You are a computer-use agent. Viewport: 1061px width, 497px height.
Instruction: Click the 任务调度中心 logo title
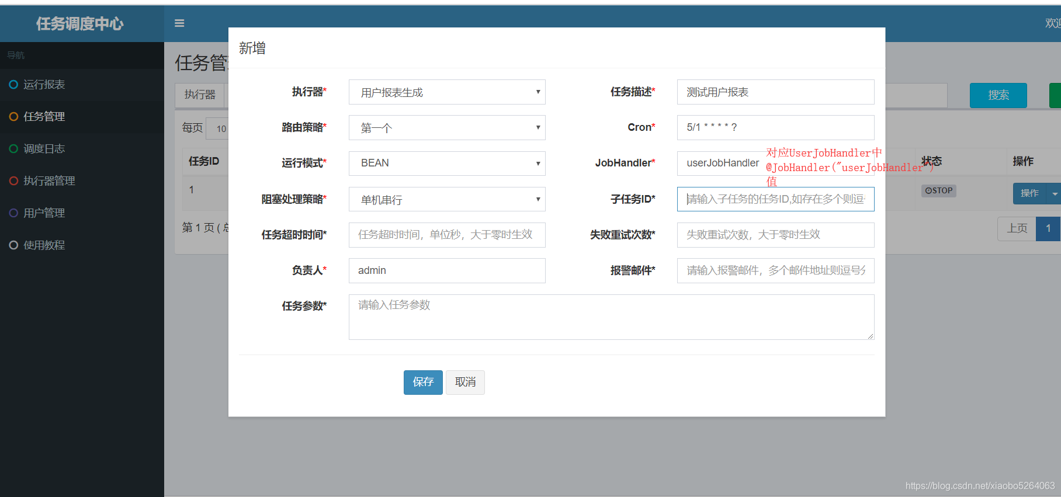coord(80,23)
